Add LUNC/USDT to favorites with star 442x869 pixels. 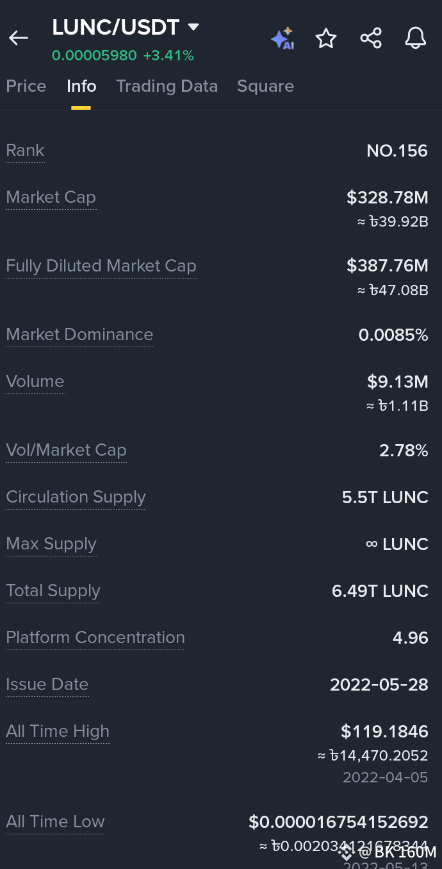coord(326,39)
